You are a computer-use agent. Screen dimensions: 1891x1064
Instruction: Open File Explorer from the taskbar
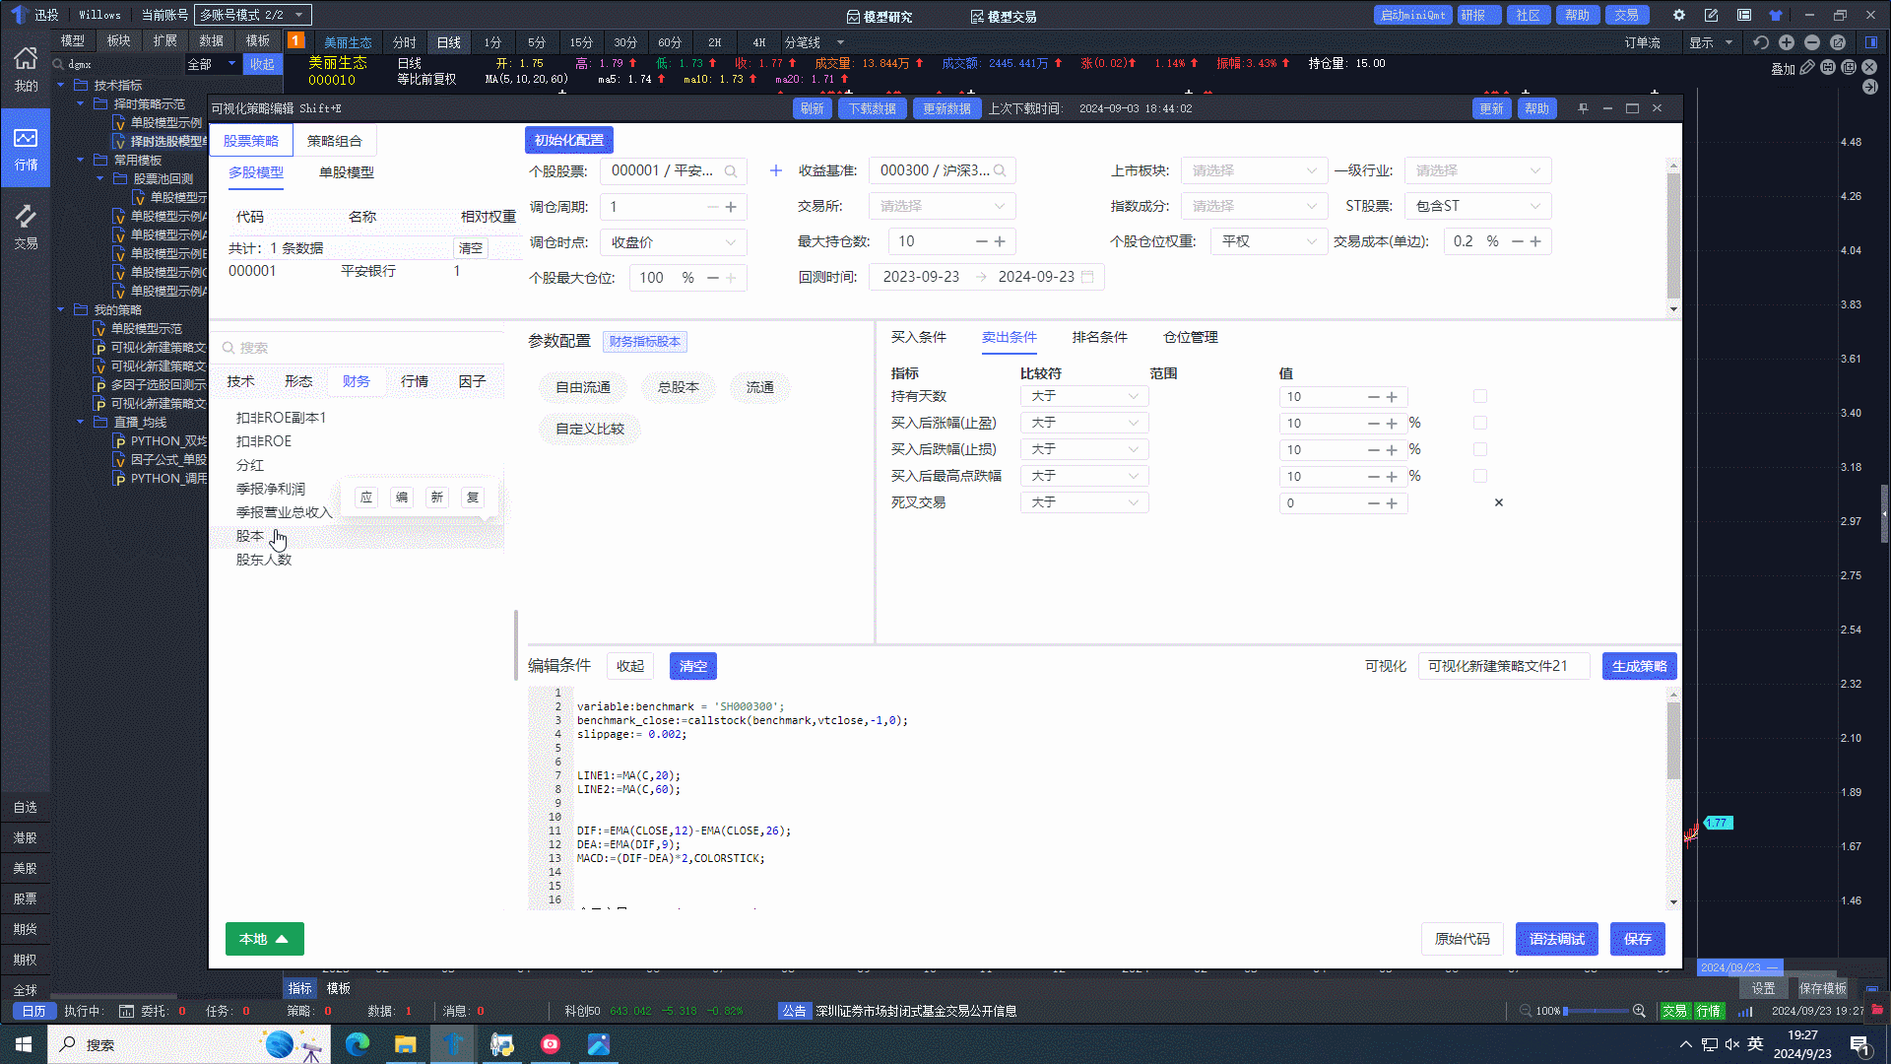click(405, 1044)
